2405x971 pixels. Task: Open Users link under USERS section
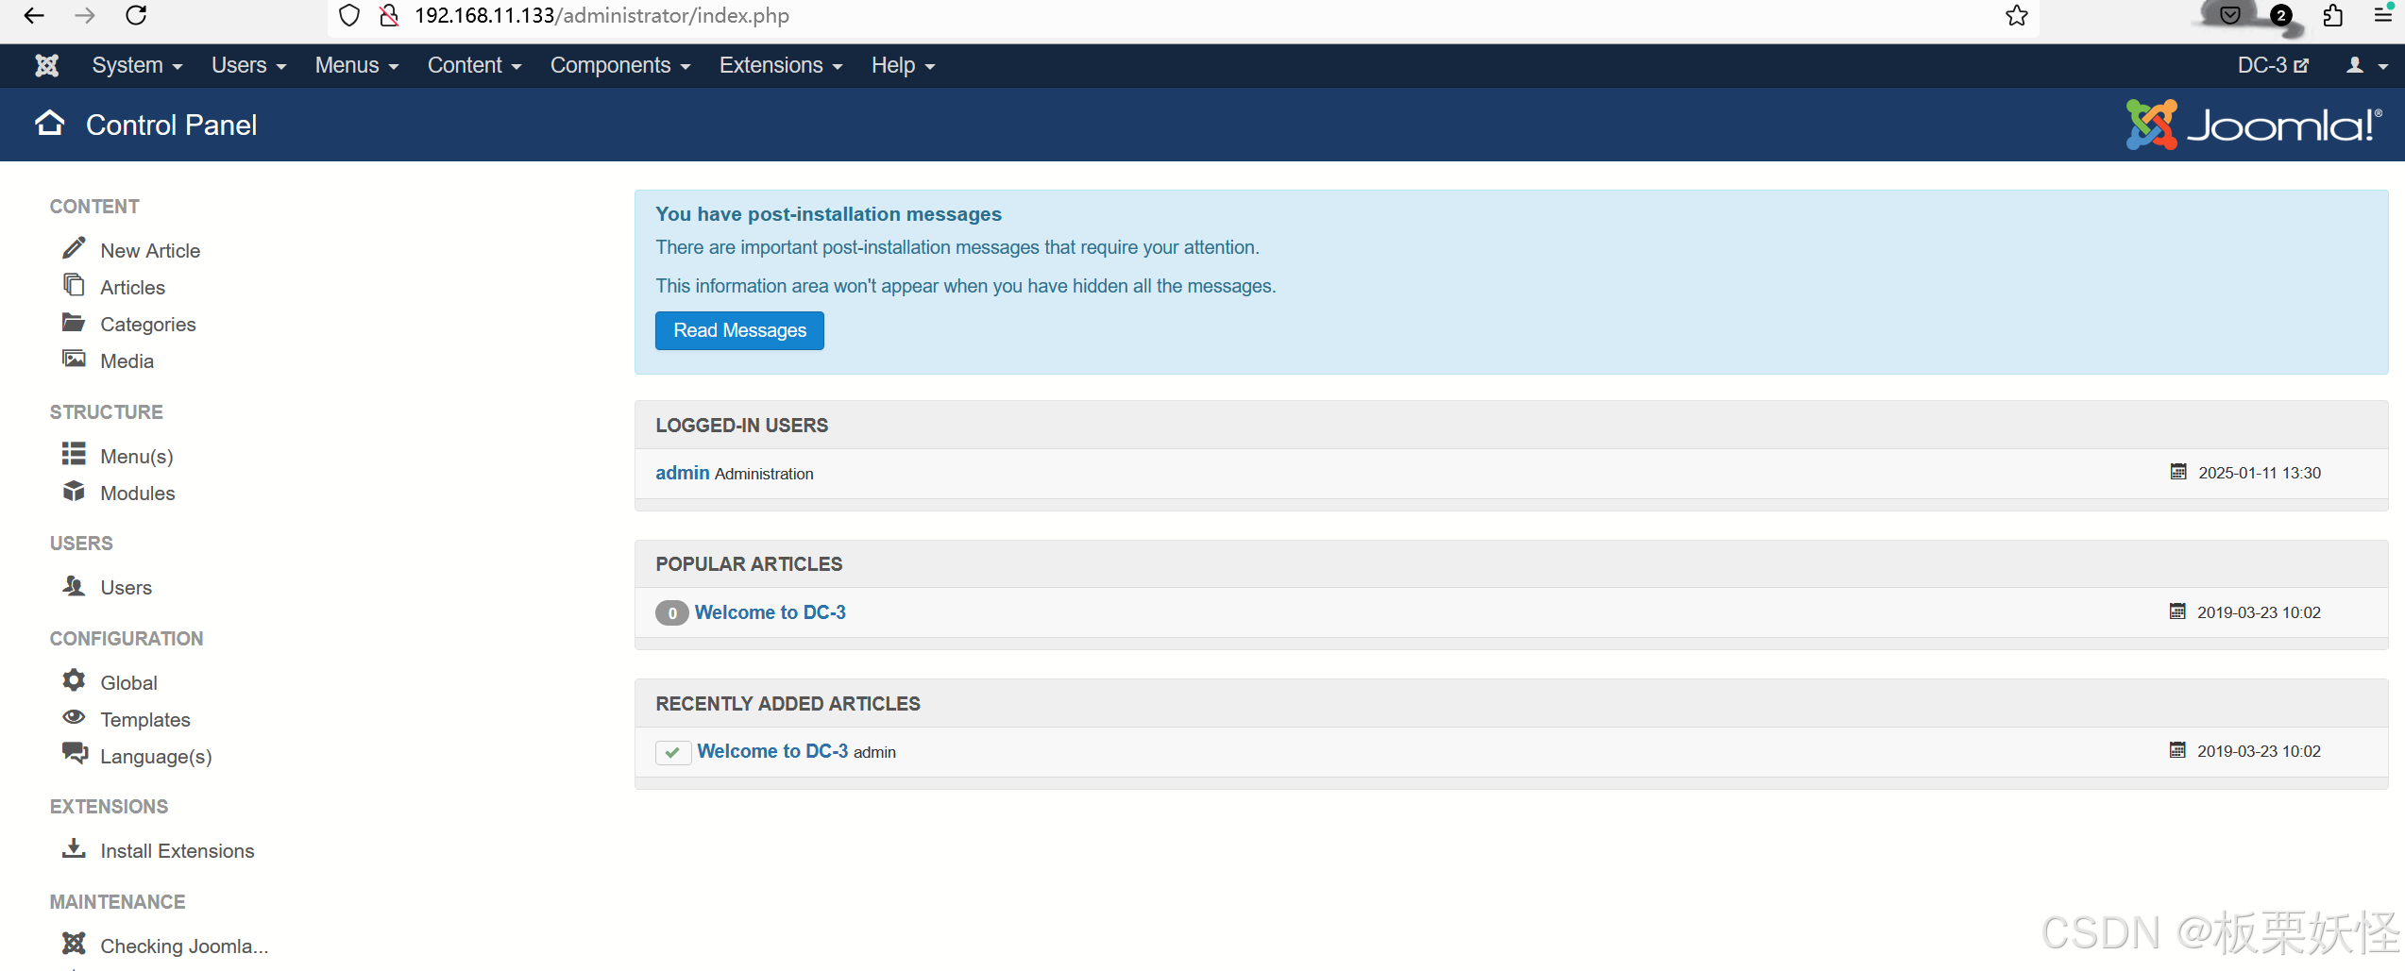127,588
